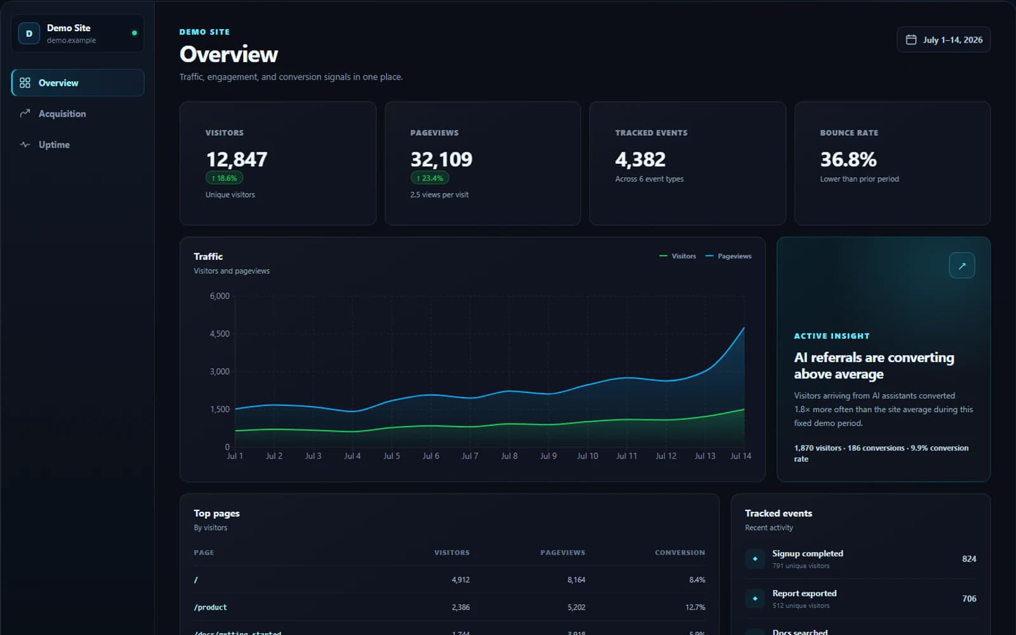The width and height of the screenshot is (1016, 635).
Task: Select the Tracked Events stat card
Action: (688, 163)
